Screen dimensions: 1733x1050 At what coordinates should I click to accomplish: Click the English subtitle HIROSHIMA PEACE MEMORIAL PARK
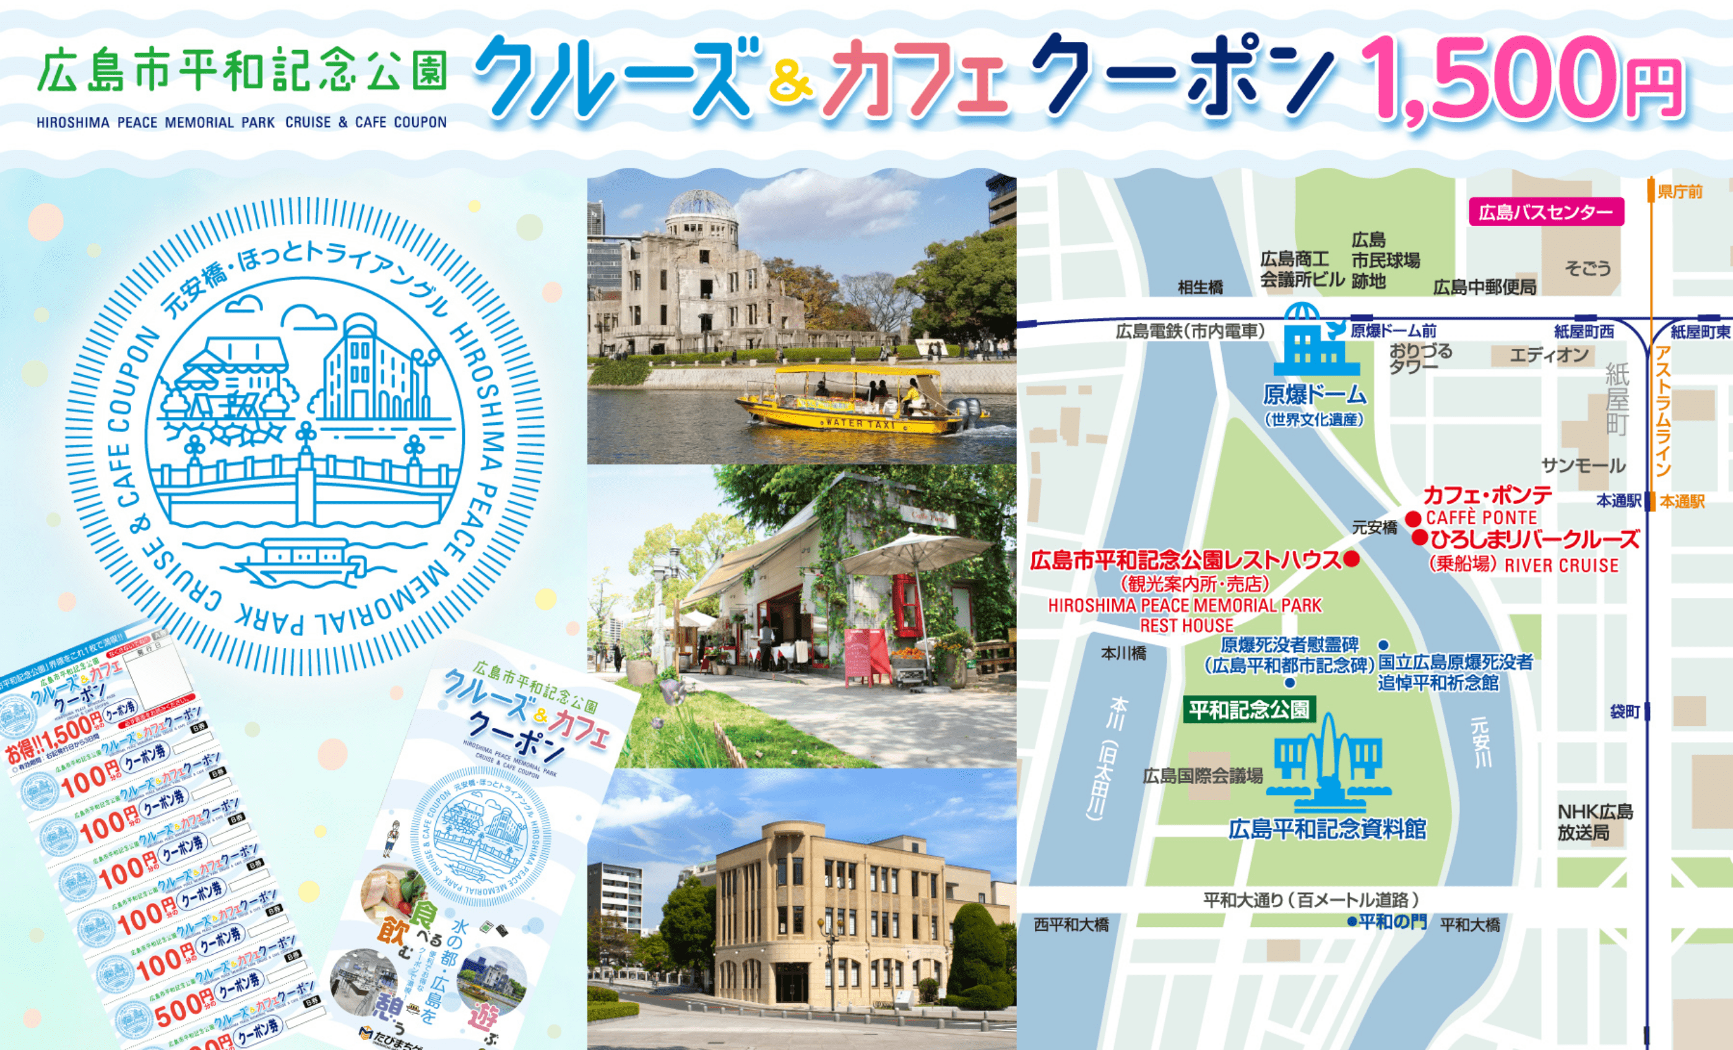coord(155,122)
